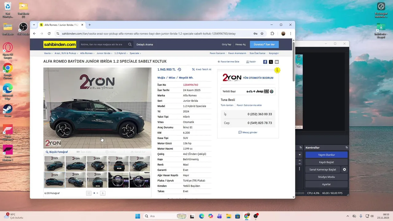
Task: View site information icon in address bar
Action: [x=57, y=33]
